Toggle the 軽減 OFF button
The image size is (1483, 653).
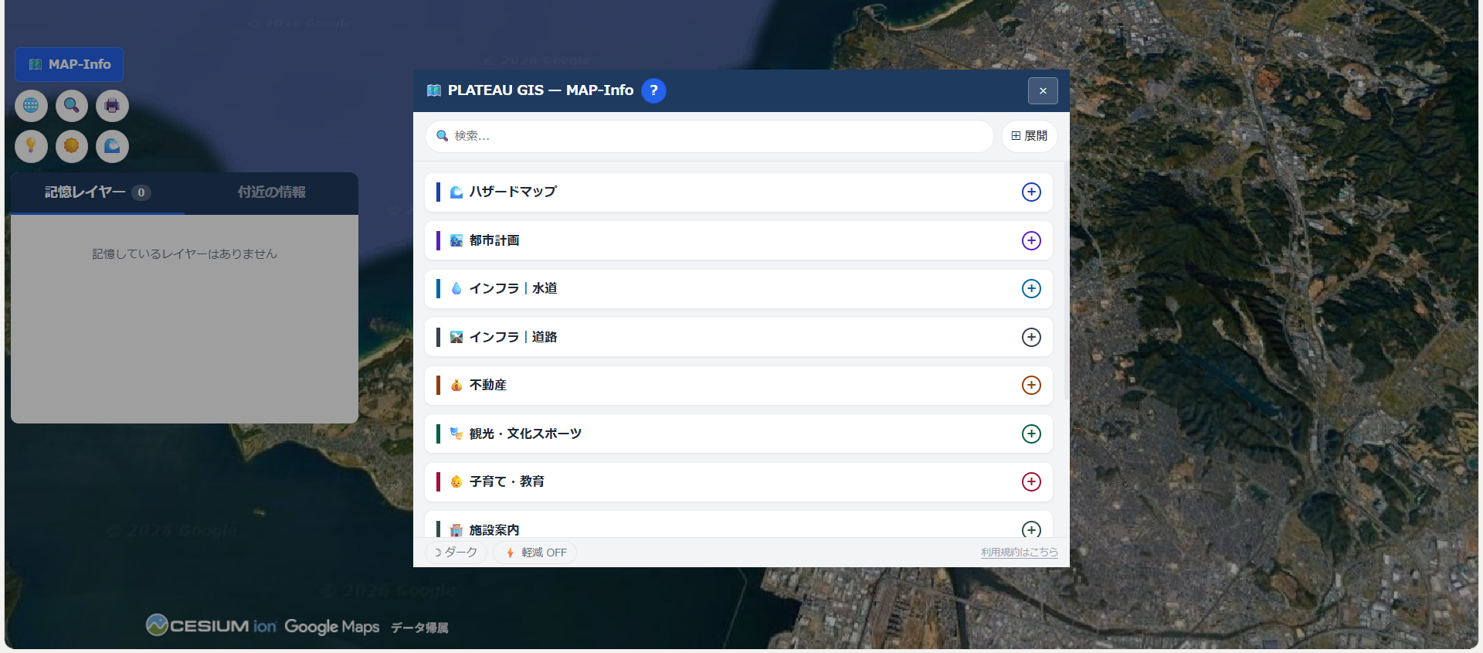point(535,553)
